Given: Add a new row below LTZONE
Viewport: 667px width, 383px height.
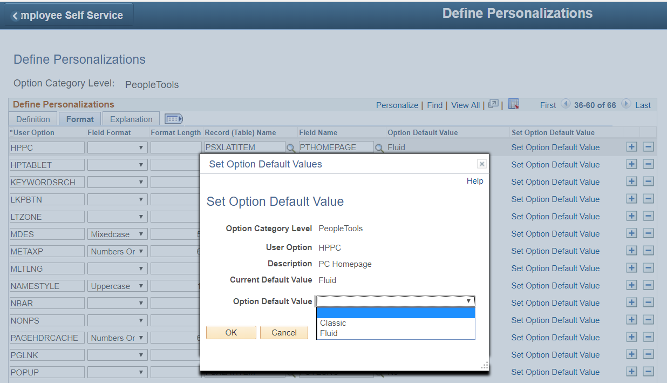Looking at the screenshot, I should (631, 216).
